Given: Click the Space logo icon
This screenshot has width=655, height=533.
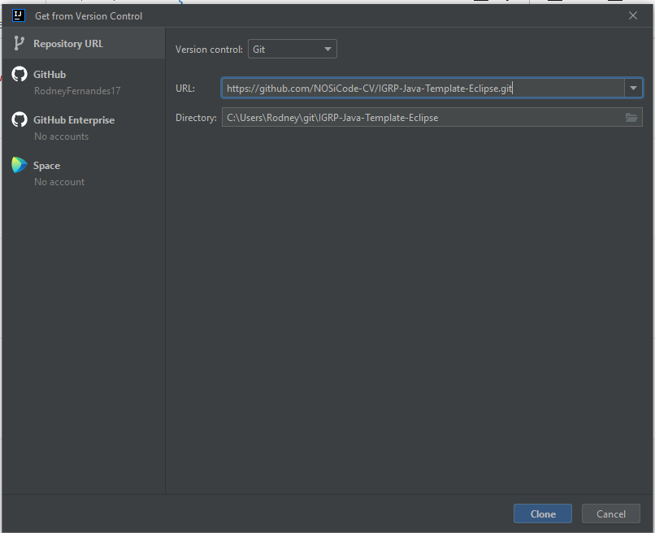Looking at the screenshot, I should point(20,166).
